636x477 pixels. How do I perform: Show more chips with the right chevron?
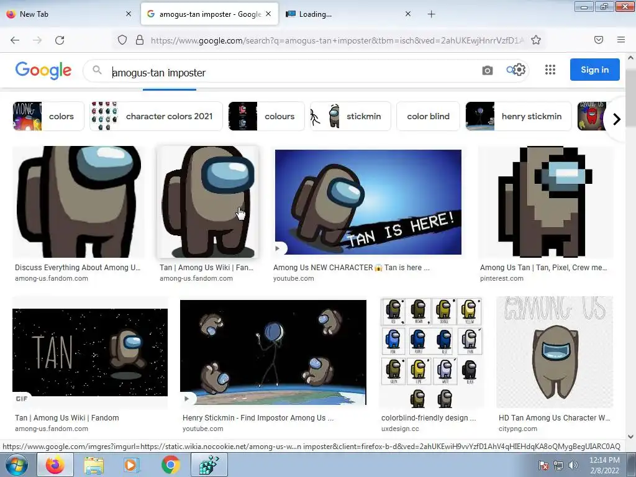click(x=617, y=119)
